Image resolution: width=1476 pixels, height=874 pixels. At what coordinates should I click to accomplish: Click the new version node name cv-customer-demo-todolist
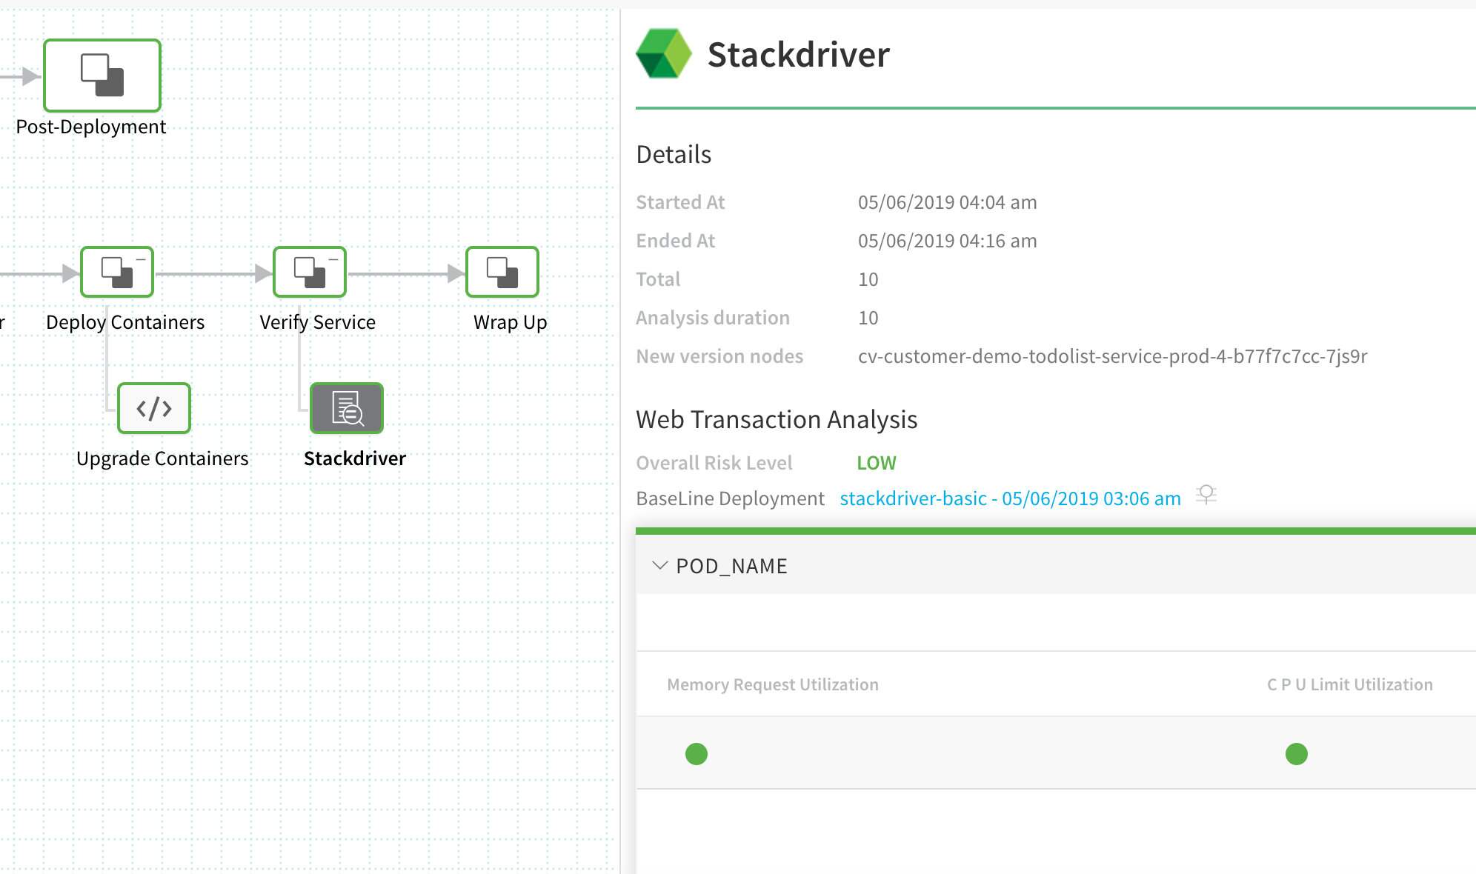tap(1113, 356)
